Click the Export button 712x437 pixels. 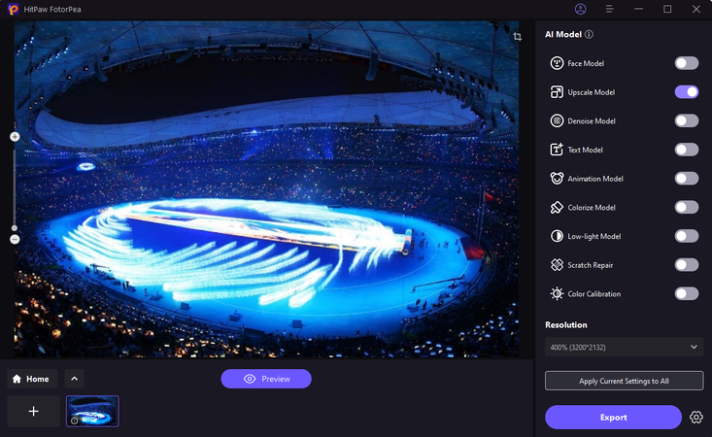coord(613,417)
